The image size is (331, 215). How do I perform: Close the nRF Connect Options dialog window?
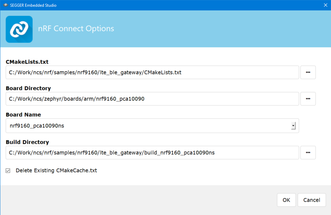pyautogui.click(x=325, y=5)
